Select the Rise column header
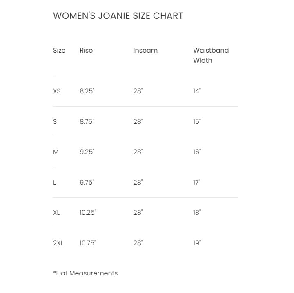 86,51
